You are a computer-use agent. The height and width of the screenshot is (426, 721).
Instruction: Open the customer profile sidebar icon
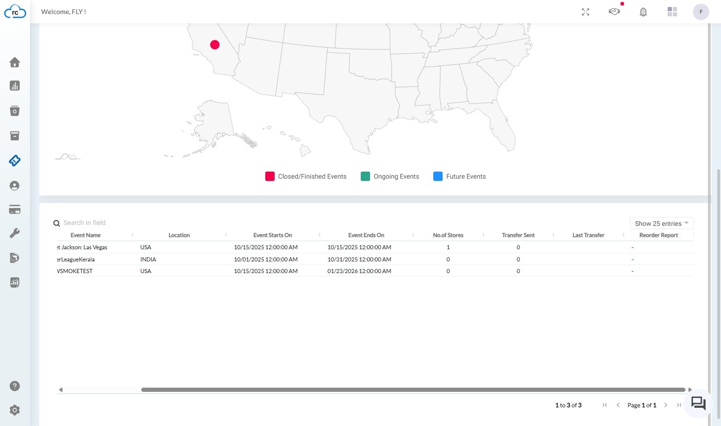15,186
